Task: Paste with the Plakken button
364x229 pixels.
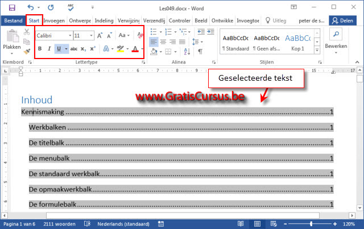Action: (12, 41)
